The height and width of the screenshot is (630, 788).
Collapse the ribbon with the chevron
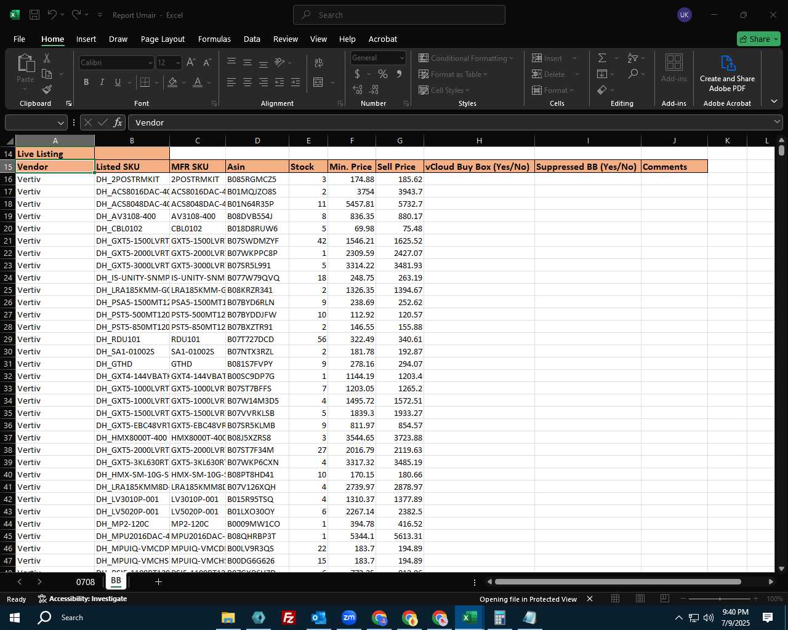tap(774, 101)
